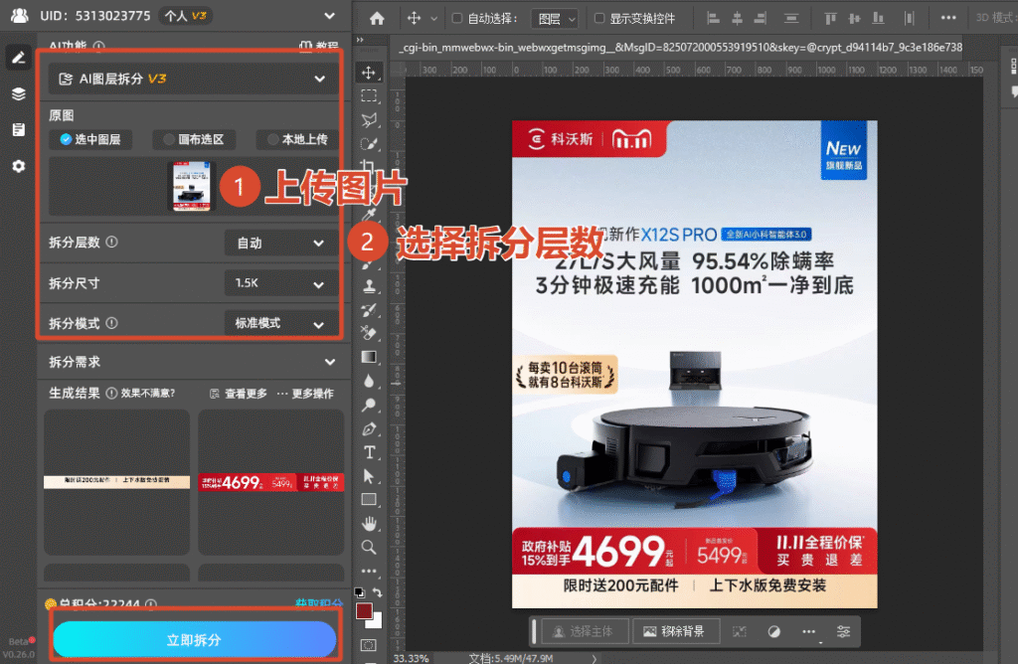This screenshot has height=664, width=1018.
Task: Expand the status bar info arrow
Action: 594,658
